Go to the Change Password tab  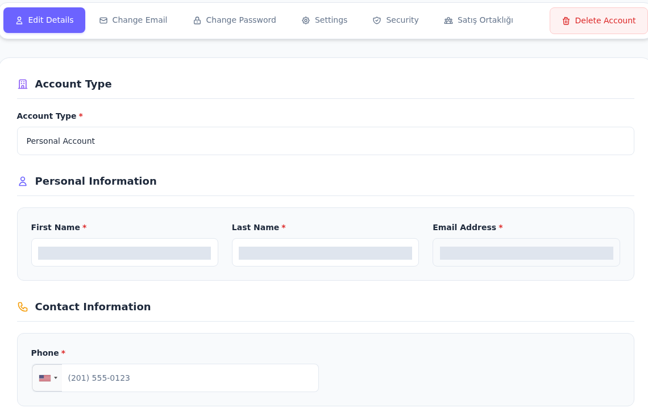coord(234,20)
